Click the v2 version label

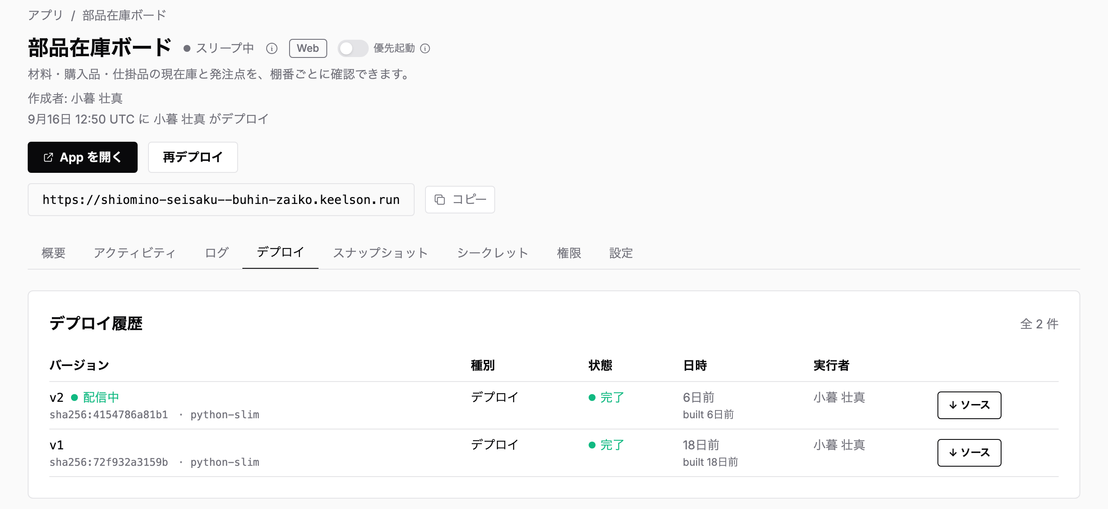tap(57, 398)
